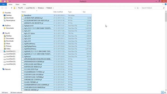167x94 pixels.
Task: Select the AgGlGlobalHistory file
Action: (56, 49)
